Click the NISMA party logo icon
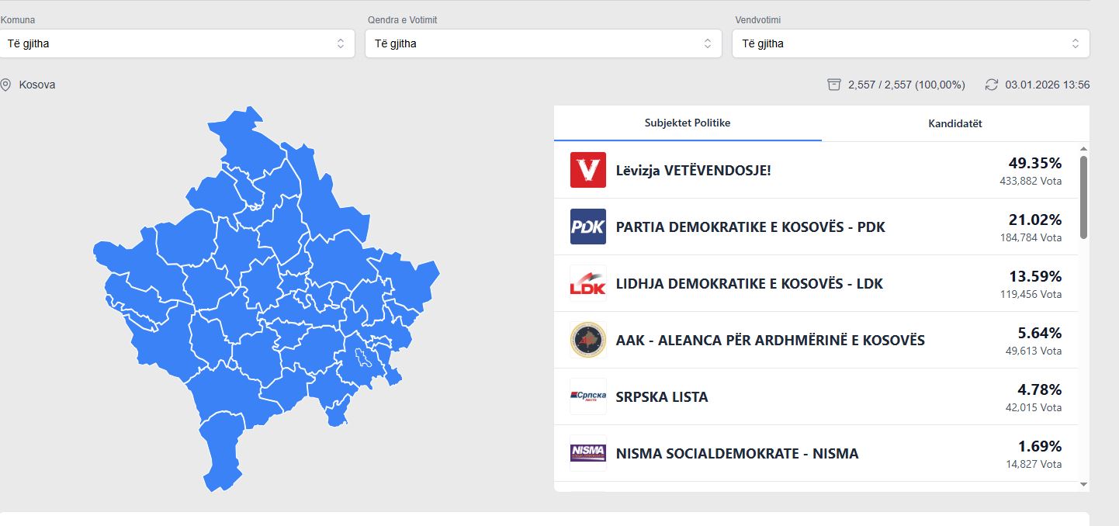Viewport: 1119px width, 526px height. point(587,453)
